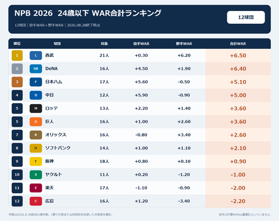Click the Orix B team icon
Screen dimensions: 279x221
point(35,135)
